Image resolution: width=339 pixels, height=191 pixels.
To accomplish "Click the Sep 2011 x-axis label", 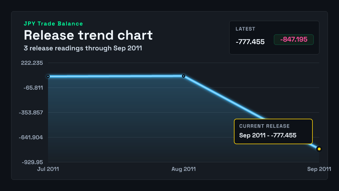I will point(319,169).
